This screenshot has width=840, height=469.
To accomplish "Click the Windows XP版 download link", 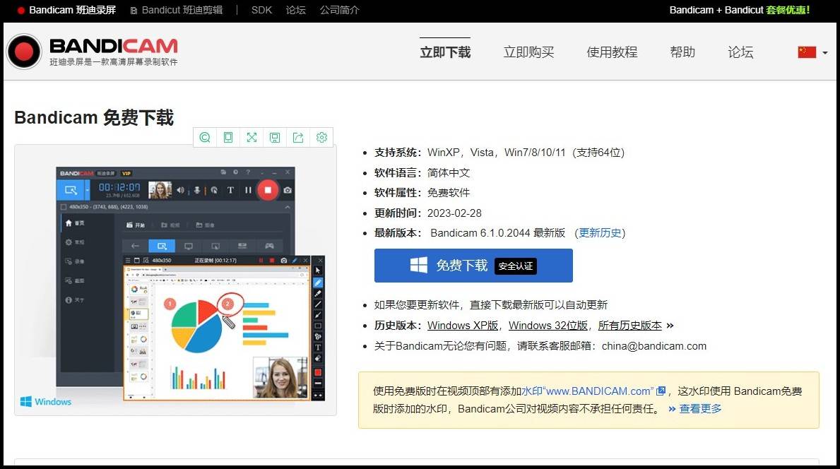I will (463, 326).
